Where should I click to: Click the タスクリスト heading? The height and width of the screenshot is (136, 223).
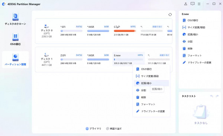tap(189, 96)
